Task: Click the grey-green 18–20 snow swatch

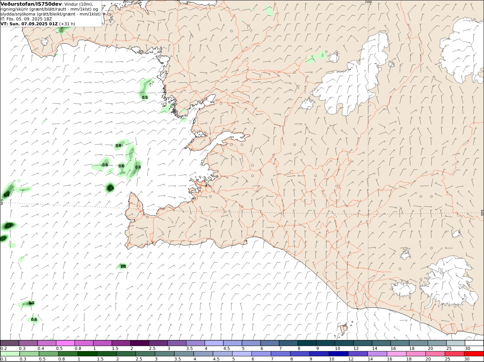Action: click(419, 343)
